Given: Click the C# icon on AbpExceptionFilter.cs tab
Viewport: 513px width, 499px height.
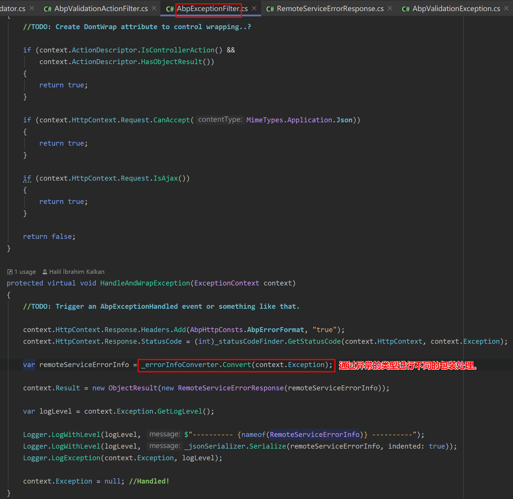Looking at the screenshot, I should [x=170, y=8].
